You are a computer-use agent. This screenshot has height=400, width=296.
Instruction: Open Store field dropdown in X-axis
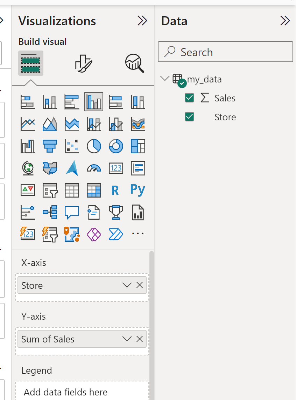point(127,285)
